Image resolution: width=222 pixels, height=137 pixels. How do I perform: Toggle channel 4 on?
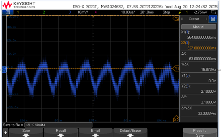[96, 12]
